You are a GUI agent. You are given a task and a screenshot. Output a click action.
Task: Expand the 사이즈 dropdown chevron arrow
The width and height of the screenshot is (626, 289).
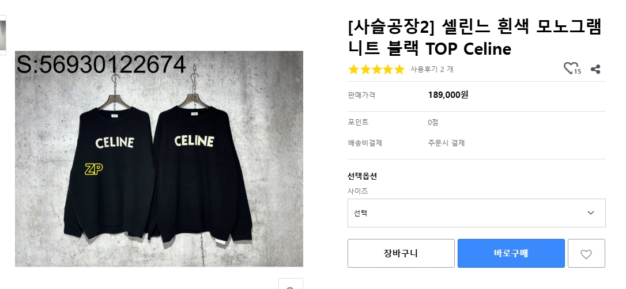pos(591,213)
